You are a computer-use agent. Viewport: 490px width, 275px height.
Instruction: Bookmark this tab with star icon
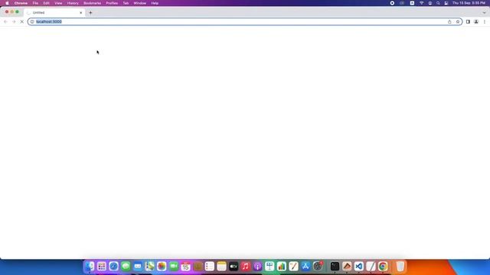(458, 21)
